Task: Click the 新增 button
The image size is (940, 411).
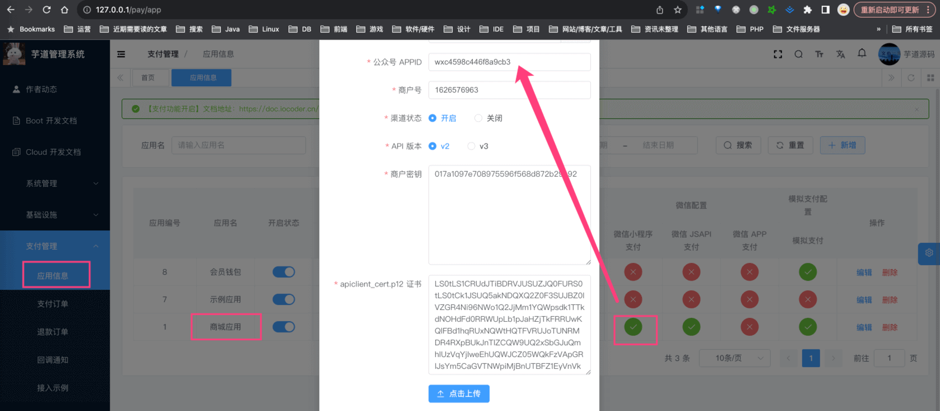Action: (842, 145)
